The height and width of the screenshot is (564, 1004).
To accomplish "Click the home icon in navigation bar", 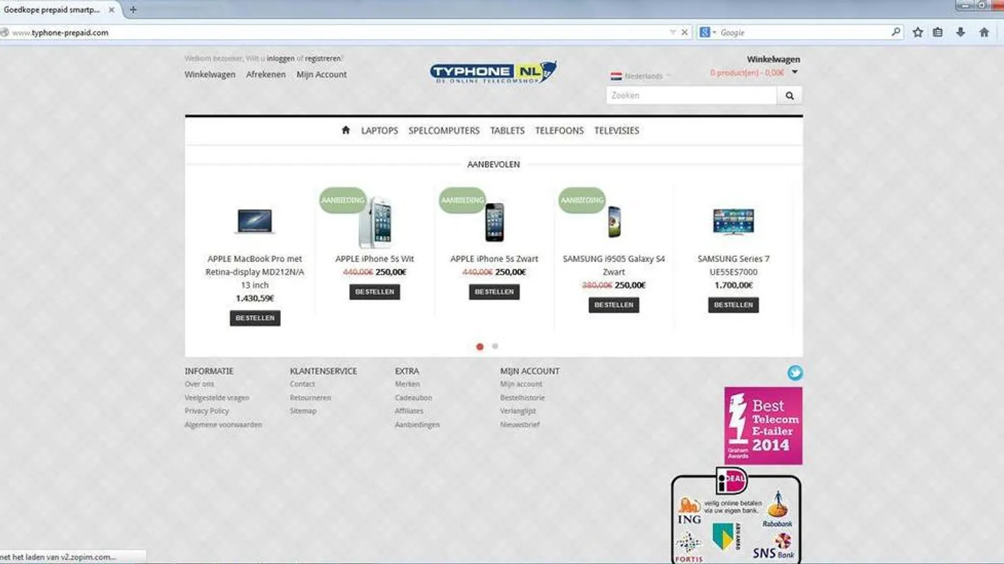I will click(345, 130).
